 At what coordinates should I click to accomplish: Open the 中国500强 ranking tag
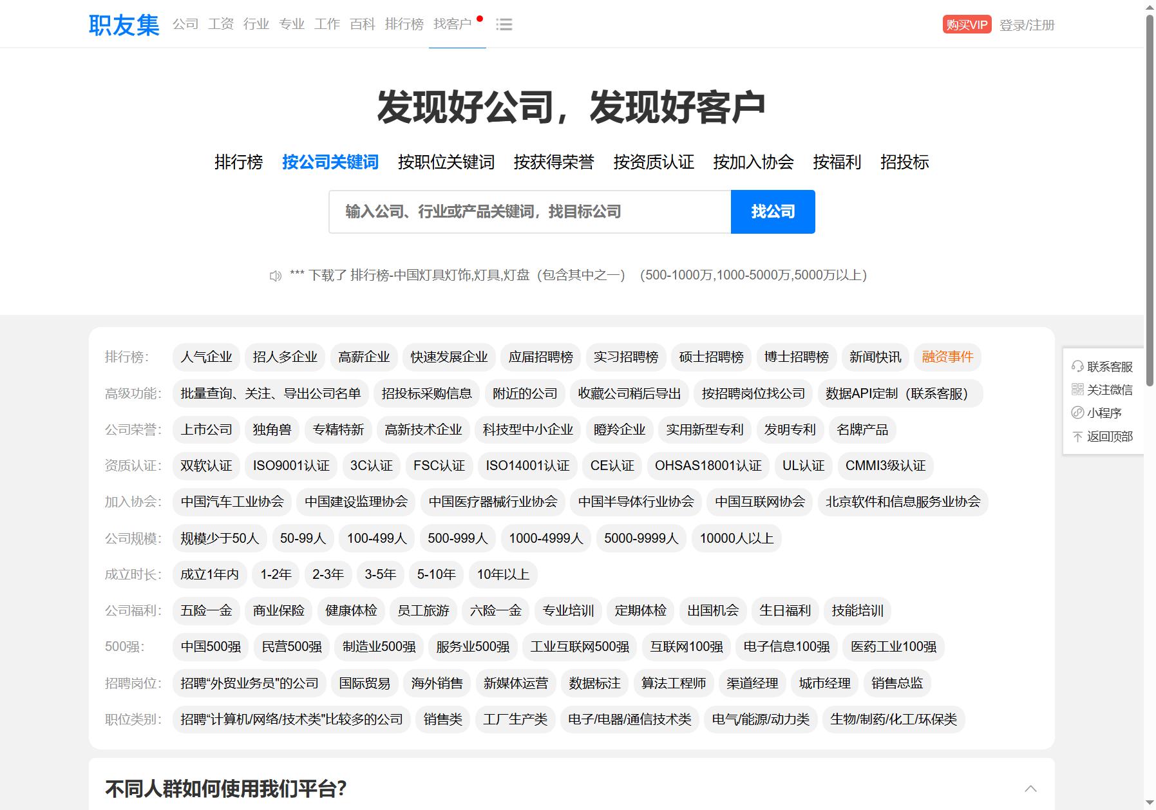point(211,646)
